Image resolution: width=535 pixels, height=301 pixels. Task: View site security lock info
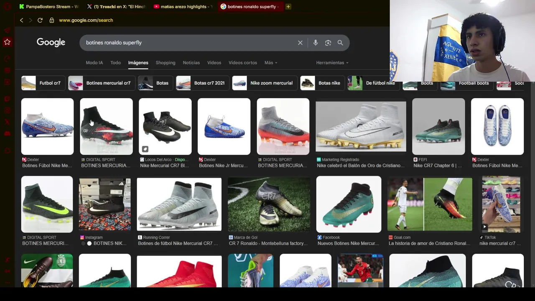pyautogui.click(x=51, y=20)
